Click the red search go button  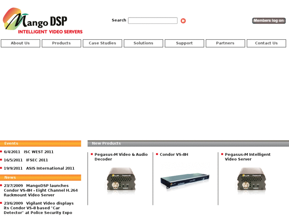[183, 21]
